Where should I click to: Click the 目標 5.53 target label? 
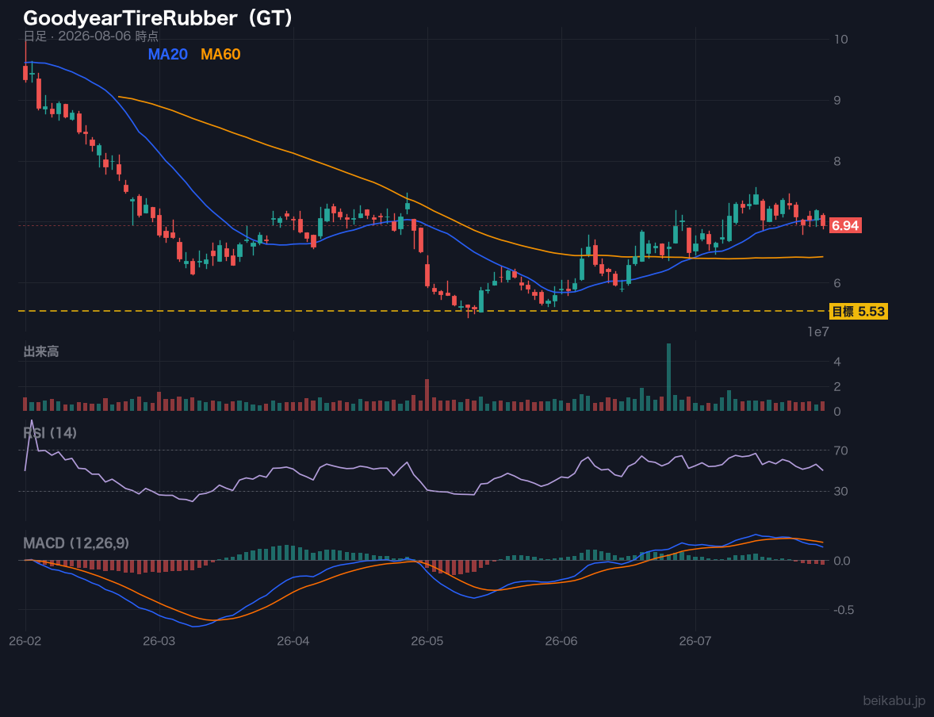point(859,311)
